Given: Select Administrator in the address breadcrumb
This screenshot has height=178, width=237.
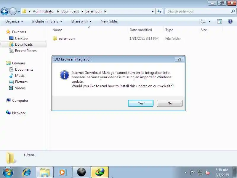Looking at the screenshot, I should (x=44, y=11).
